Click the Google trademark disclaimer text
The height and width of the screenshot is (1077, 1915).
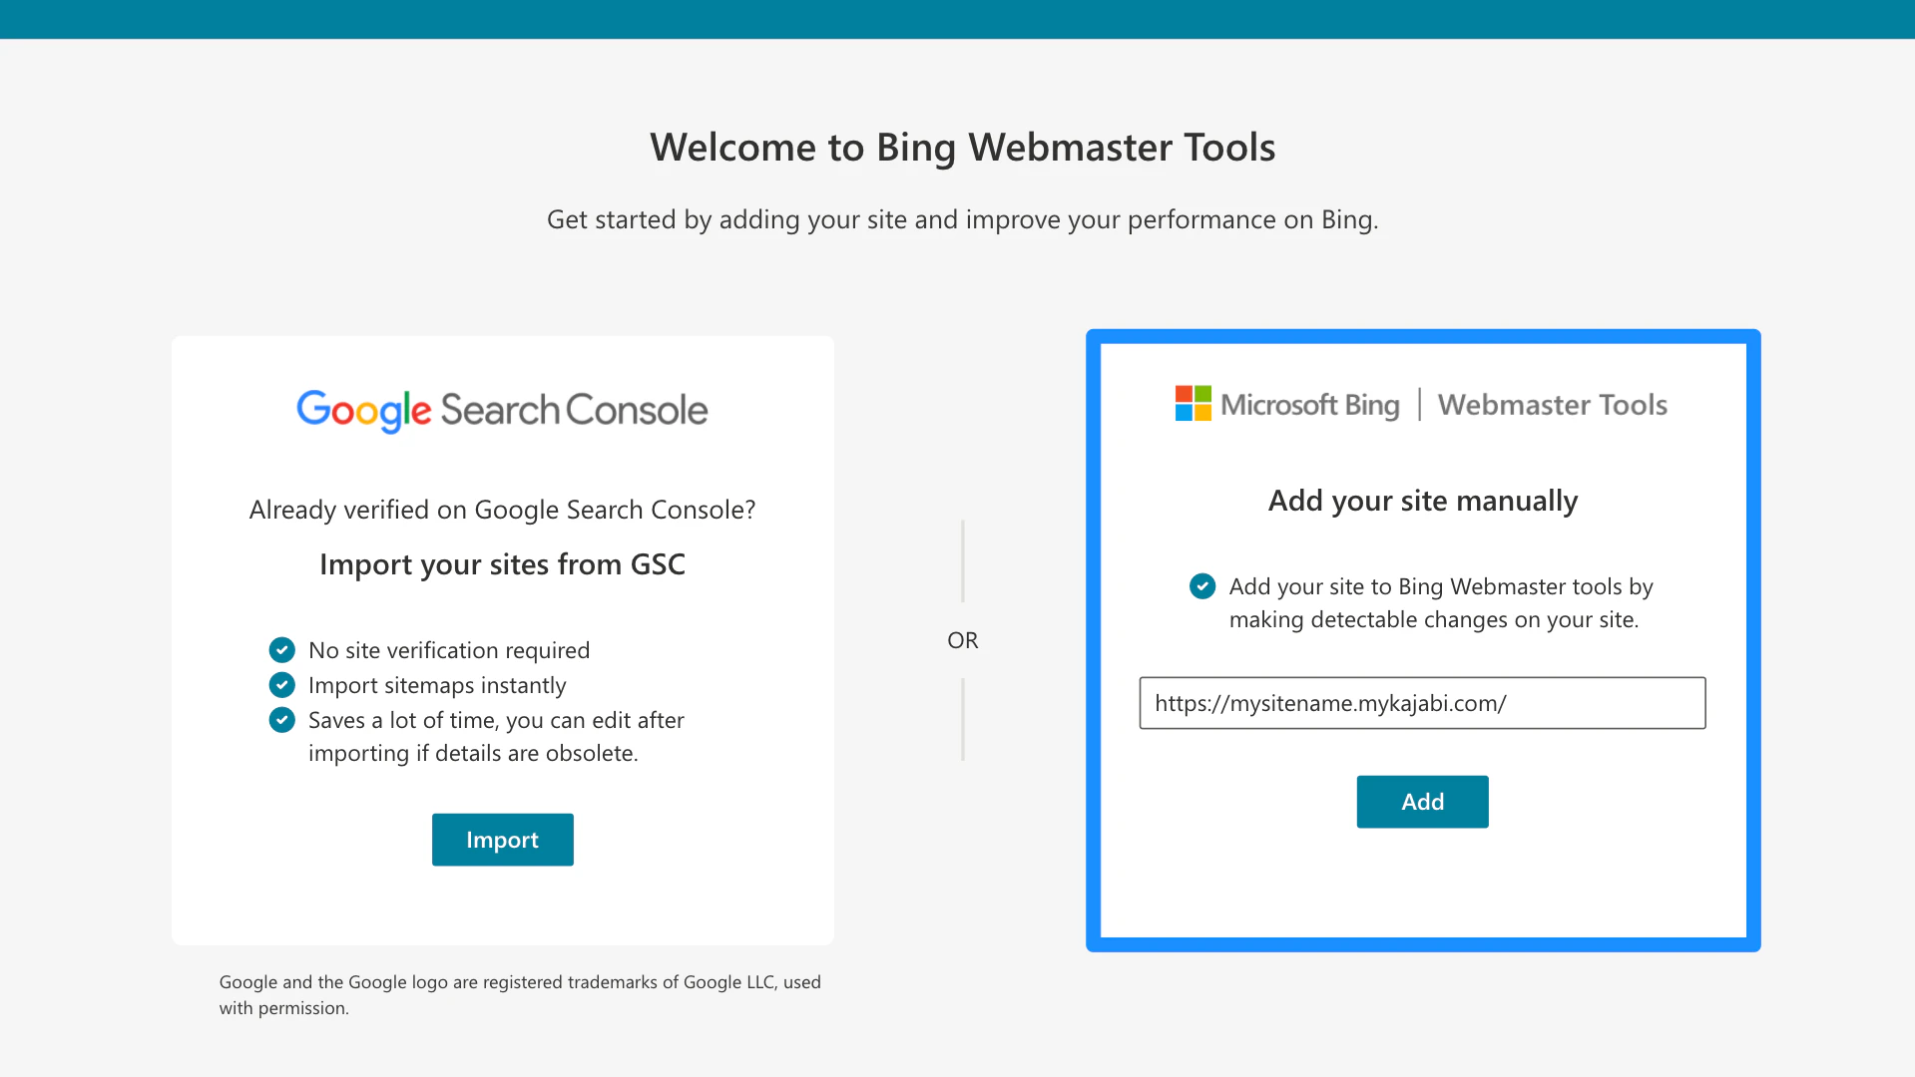click(x=520, y=993)
